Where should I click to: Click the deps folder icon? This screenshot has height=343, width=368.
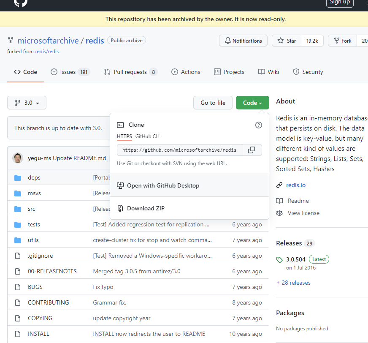18,177
